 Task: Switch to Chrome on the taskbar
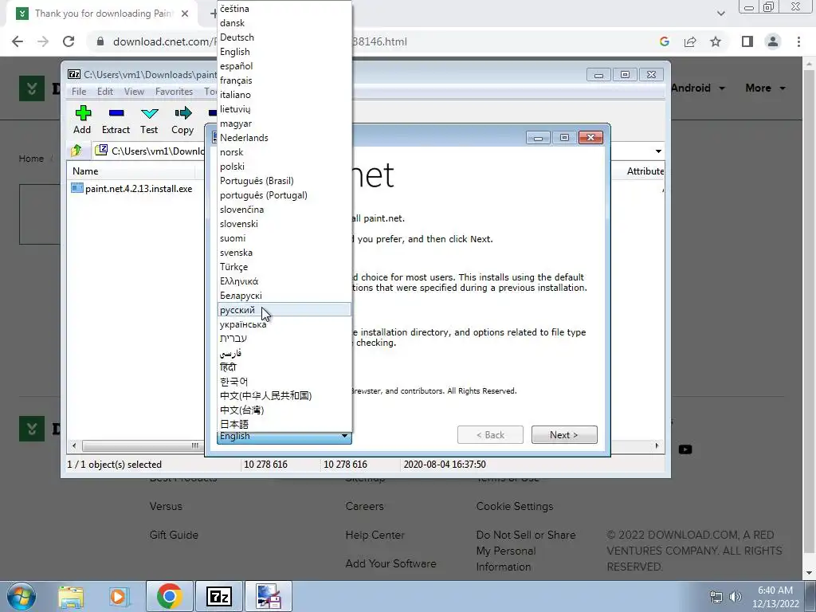pos(169,596)
